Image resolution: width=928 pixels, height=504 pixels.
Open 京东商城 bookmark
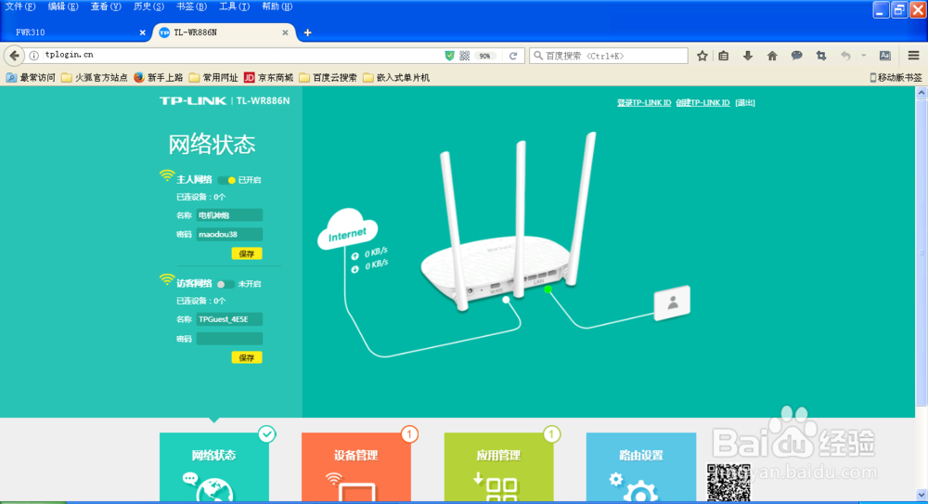coord(269,78)
